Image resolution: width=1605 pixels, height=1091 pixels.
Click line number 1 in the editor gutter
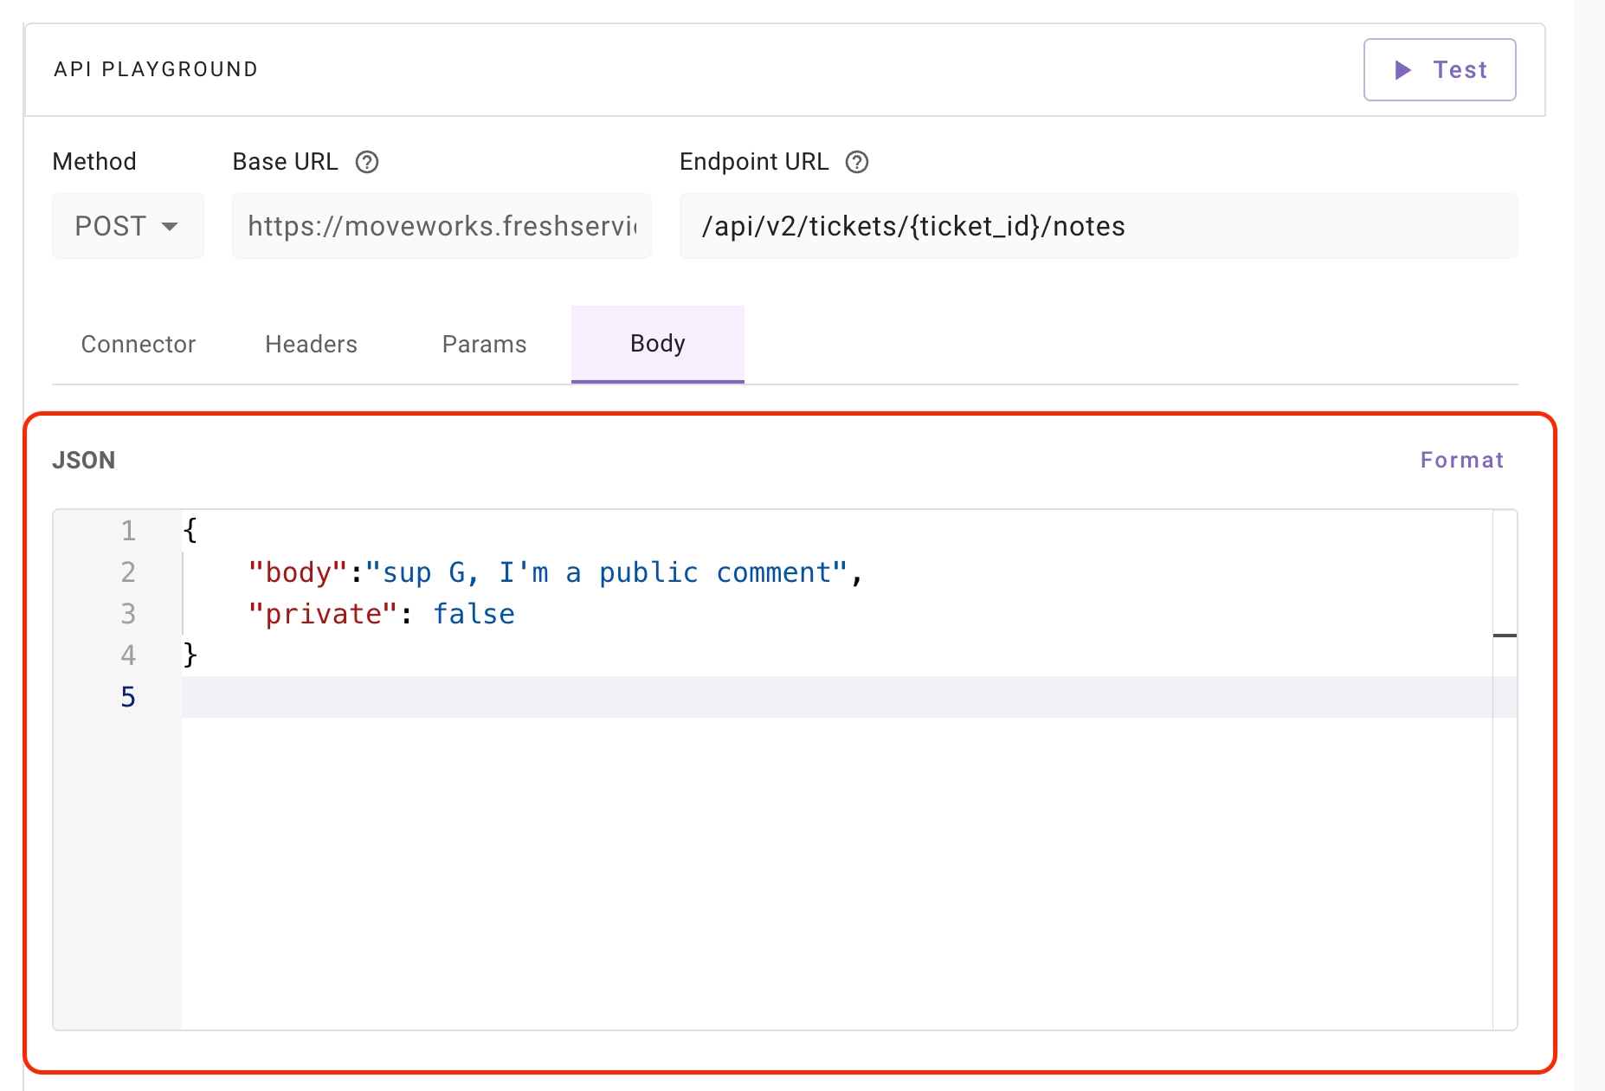click(x=128, y=531)
